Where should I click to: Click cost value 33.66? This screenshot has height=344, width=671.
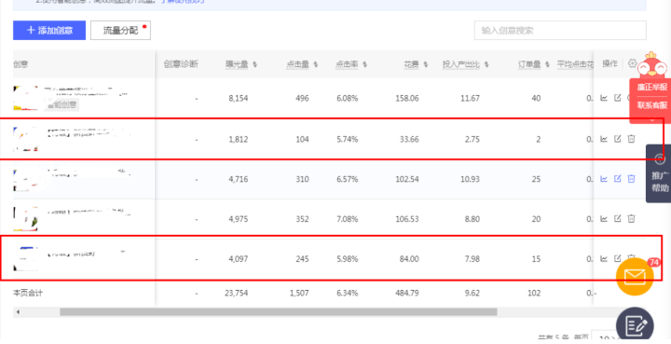pos(409,139)
